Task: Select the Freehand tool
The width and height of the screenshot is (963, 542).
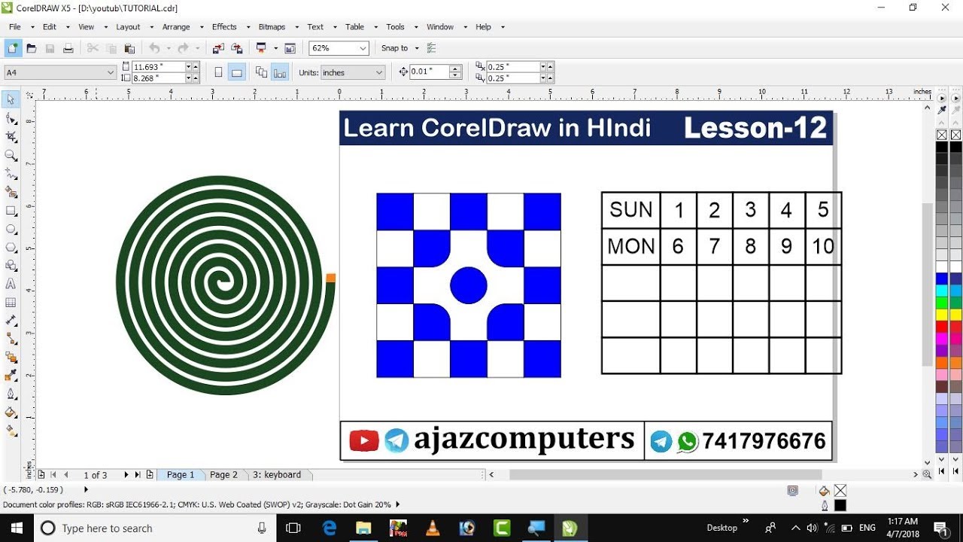Action: coord(11,174)
